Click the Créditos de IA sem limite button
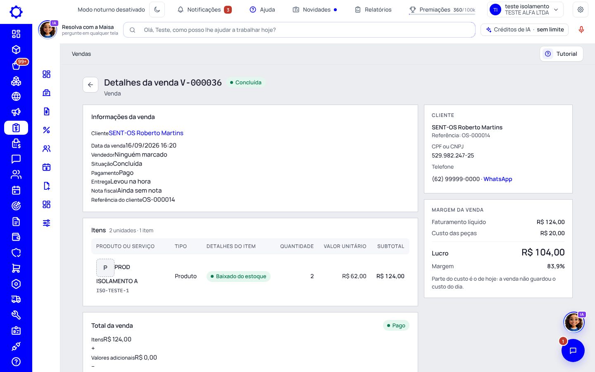The image size is (595, 372). [525, 30]
